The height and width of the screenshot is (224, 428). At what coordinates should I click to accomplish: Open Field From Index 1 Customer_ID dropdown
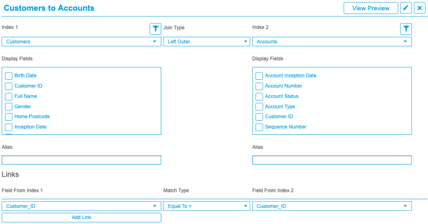82,206
